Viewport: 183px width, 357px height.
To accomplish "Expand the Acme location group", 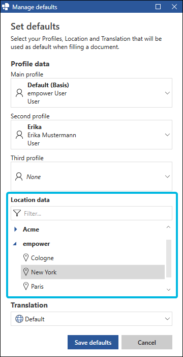I will 16,229.
